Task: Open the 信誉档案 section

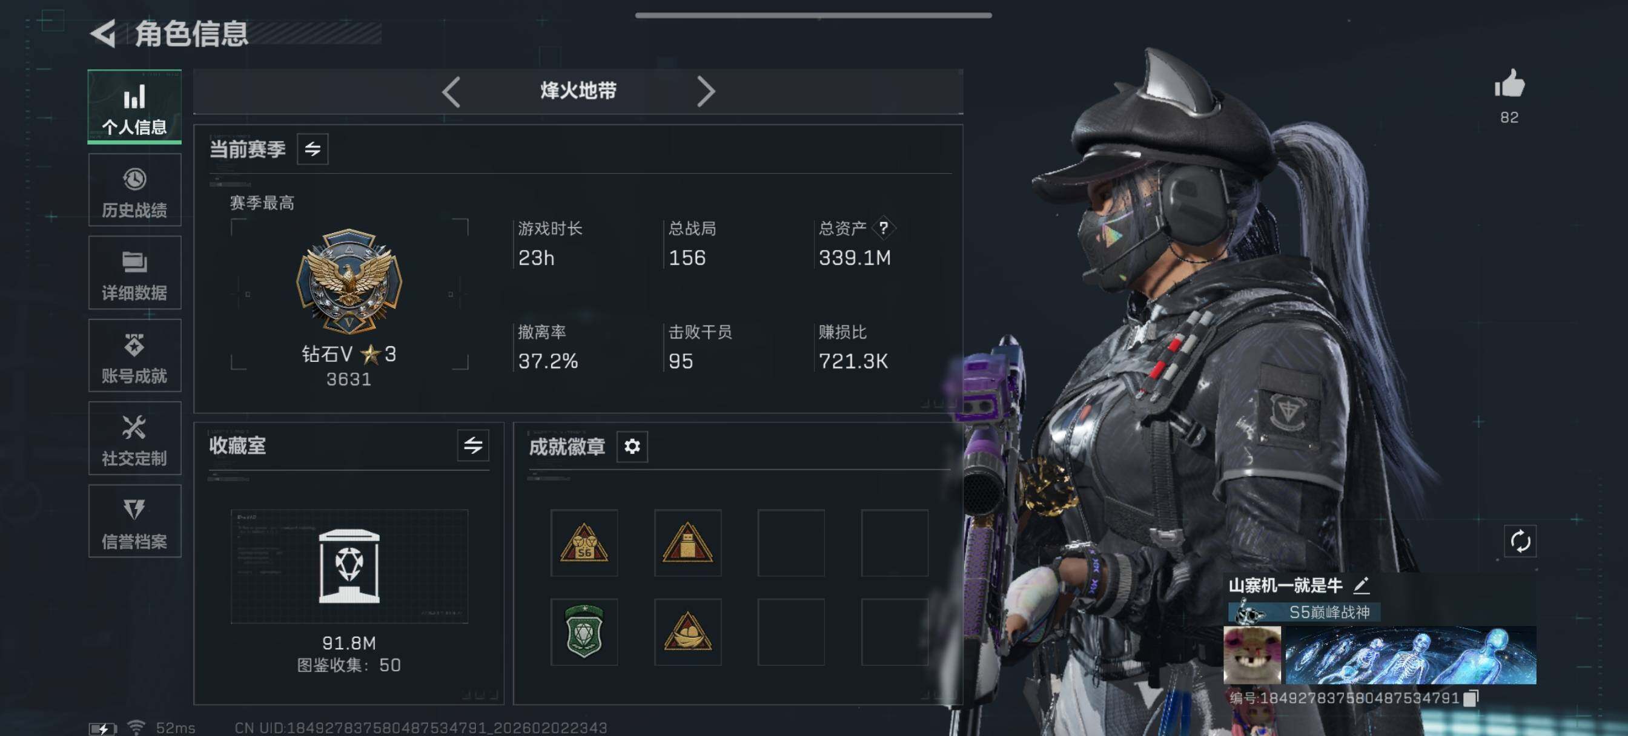Action: tap(134, 521)
